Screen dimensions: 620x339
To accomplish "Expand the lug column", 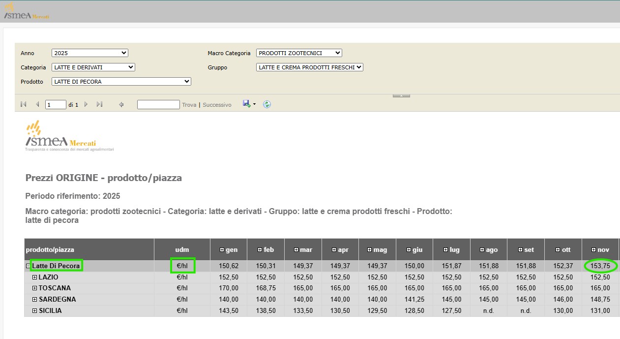I will coord(446,250).
